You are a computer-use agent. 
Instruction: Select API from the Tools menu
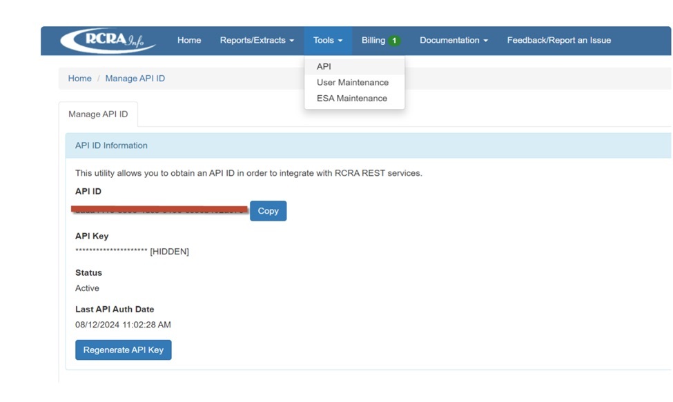pyautogui.click(x=354, y=66)
